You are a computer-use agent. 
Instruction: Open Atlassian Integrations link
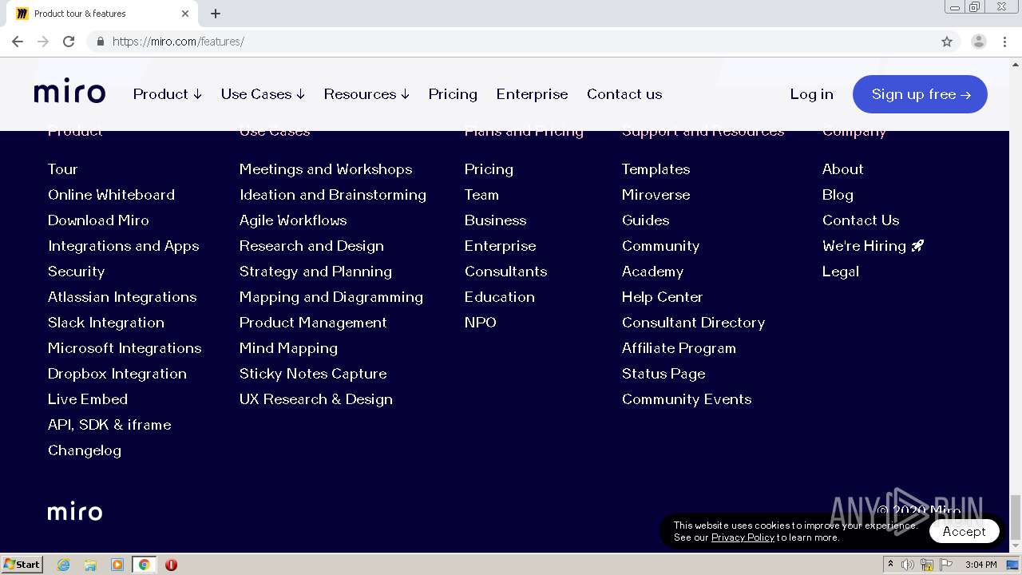[122, 297]
